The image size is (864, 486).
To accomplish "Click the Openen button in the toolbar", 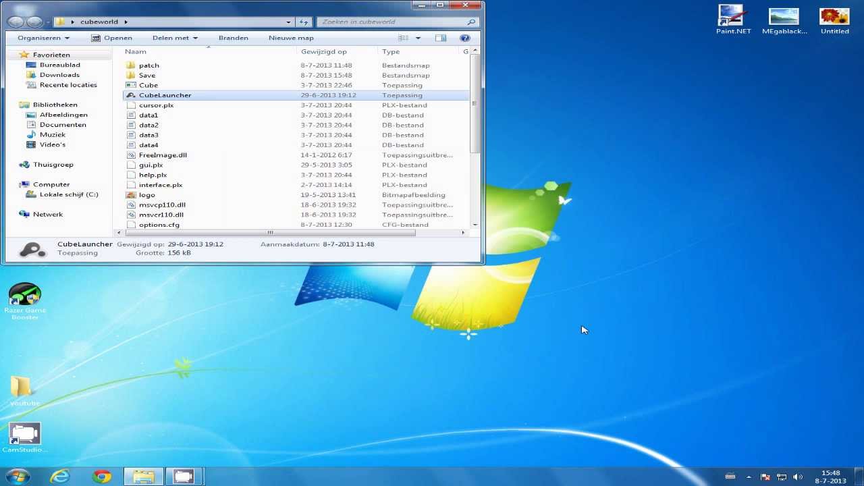I will pyautogui.click(x=112, y=38).
